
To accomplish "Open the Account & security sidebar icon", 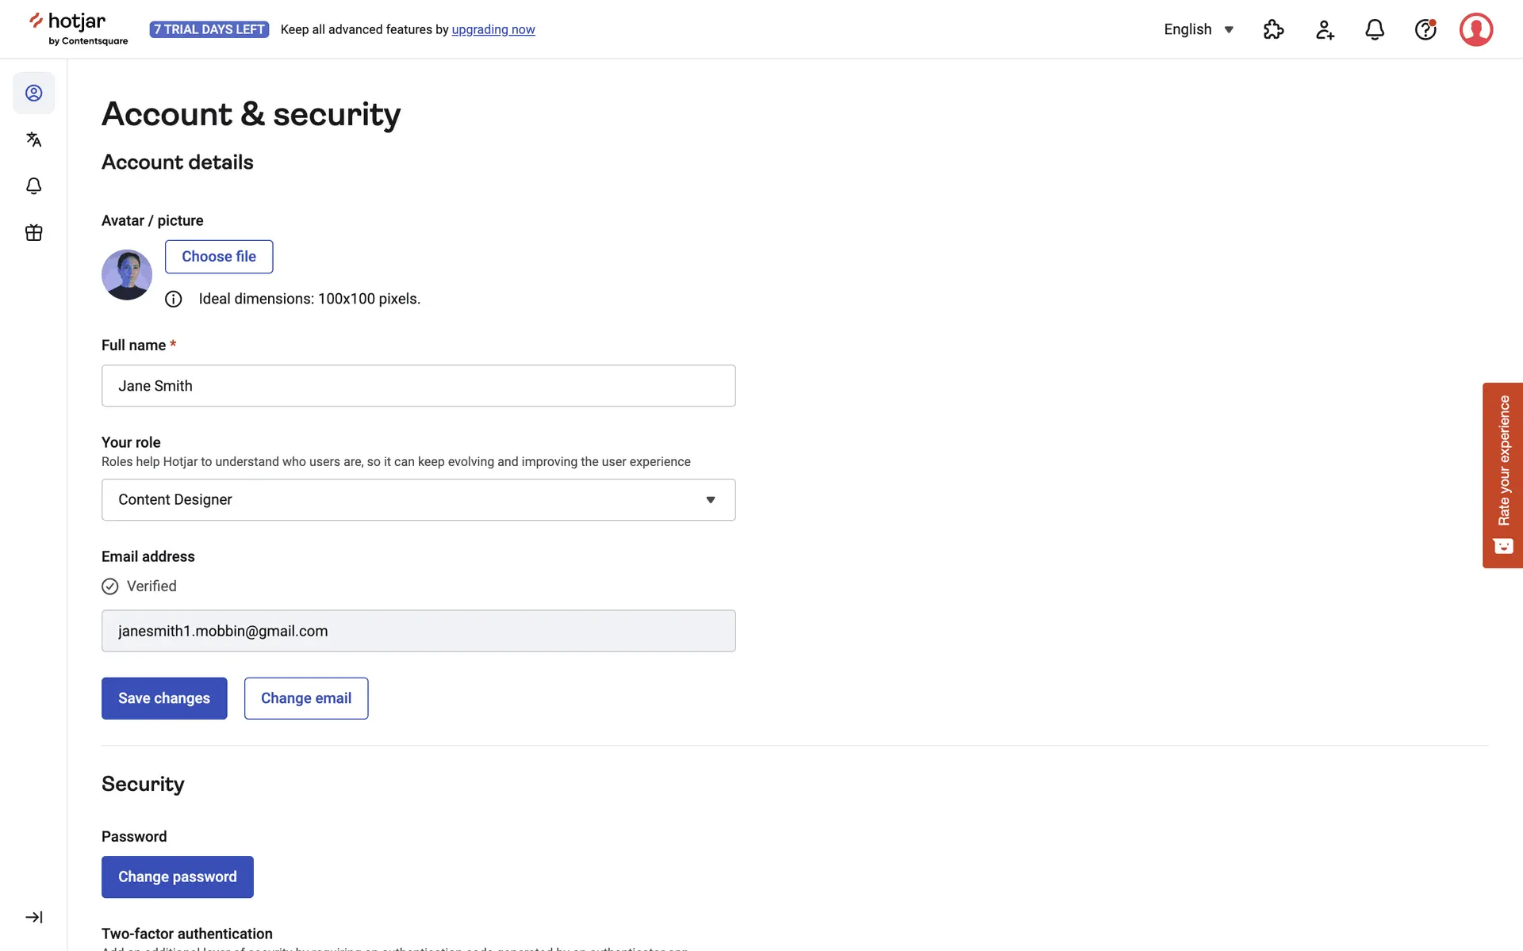I will pos(34,94).
